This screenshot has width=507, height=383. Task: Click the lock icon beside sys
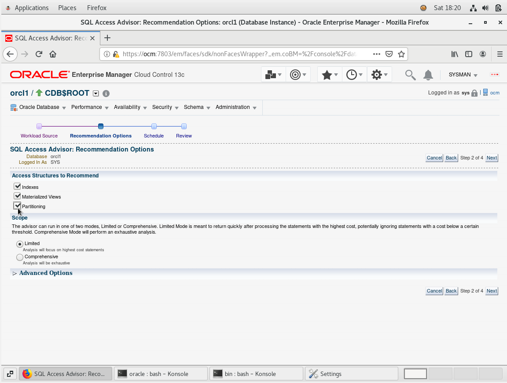pyautogui.click(x=474, y=93)
